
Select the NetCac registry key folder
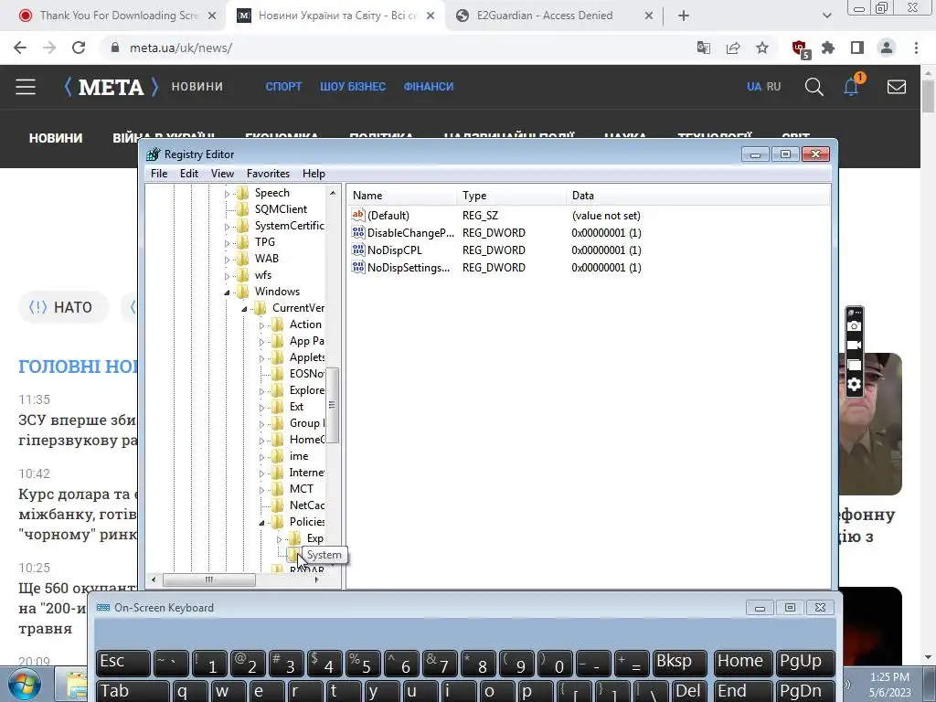click(306, 505)
